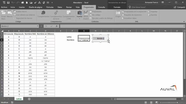Select the cell showing i o "i latina" in column G
The width and height of the screenshot is (186, 104).
(x=84, y=40)
